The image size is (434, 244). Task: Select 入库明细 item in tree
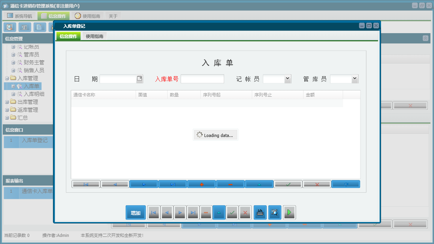[34, 94]
